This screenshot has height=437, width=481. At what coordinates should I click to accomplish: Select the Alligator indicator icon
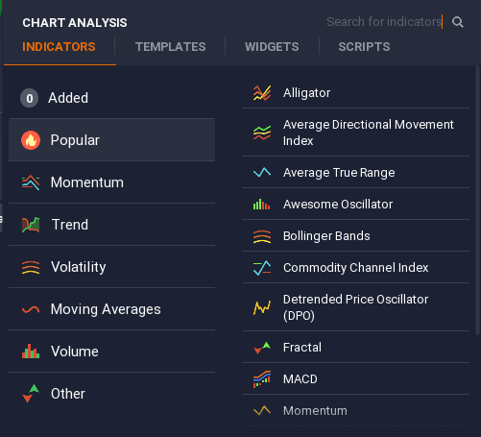click(262, 93)
